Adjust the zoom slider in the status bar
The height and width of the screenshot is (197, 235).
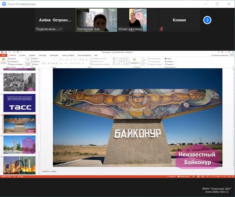point(218,177)
